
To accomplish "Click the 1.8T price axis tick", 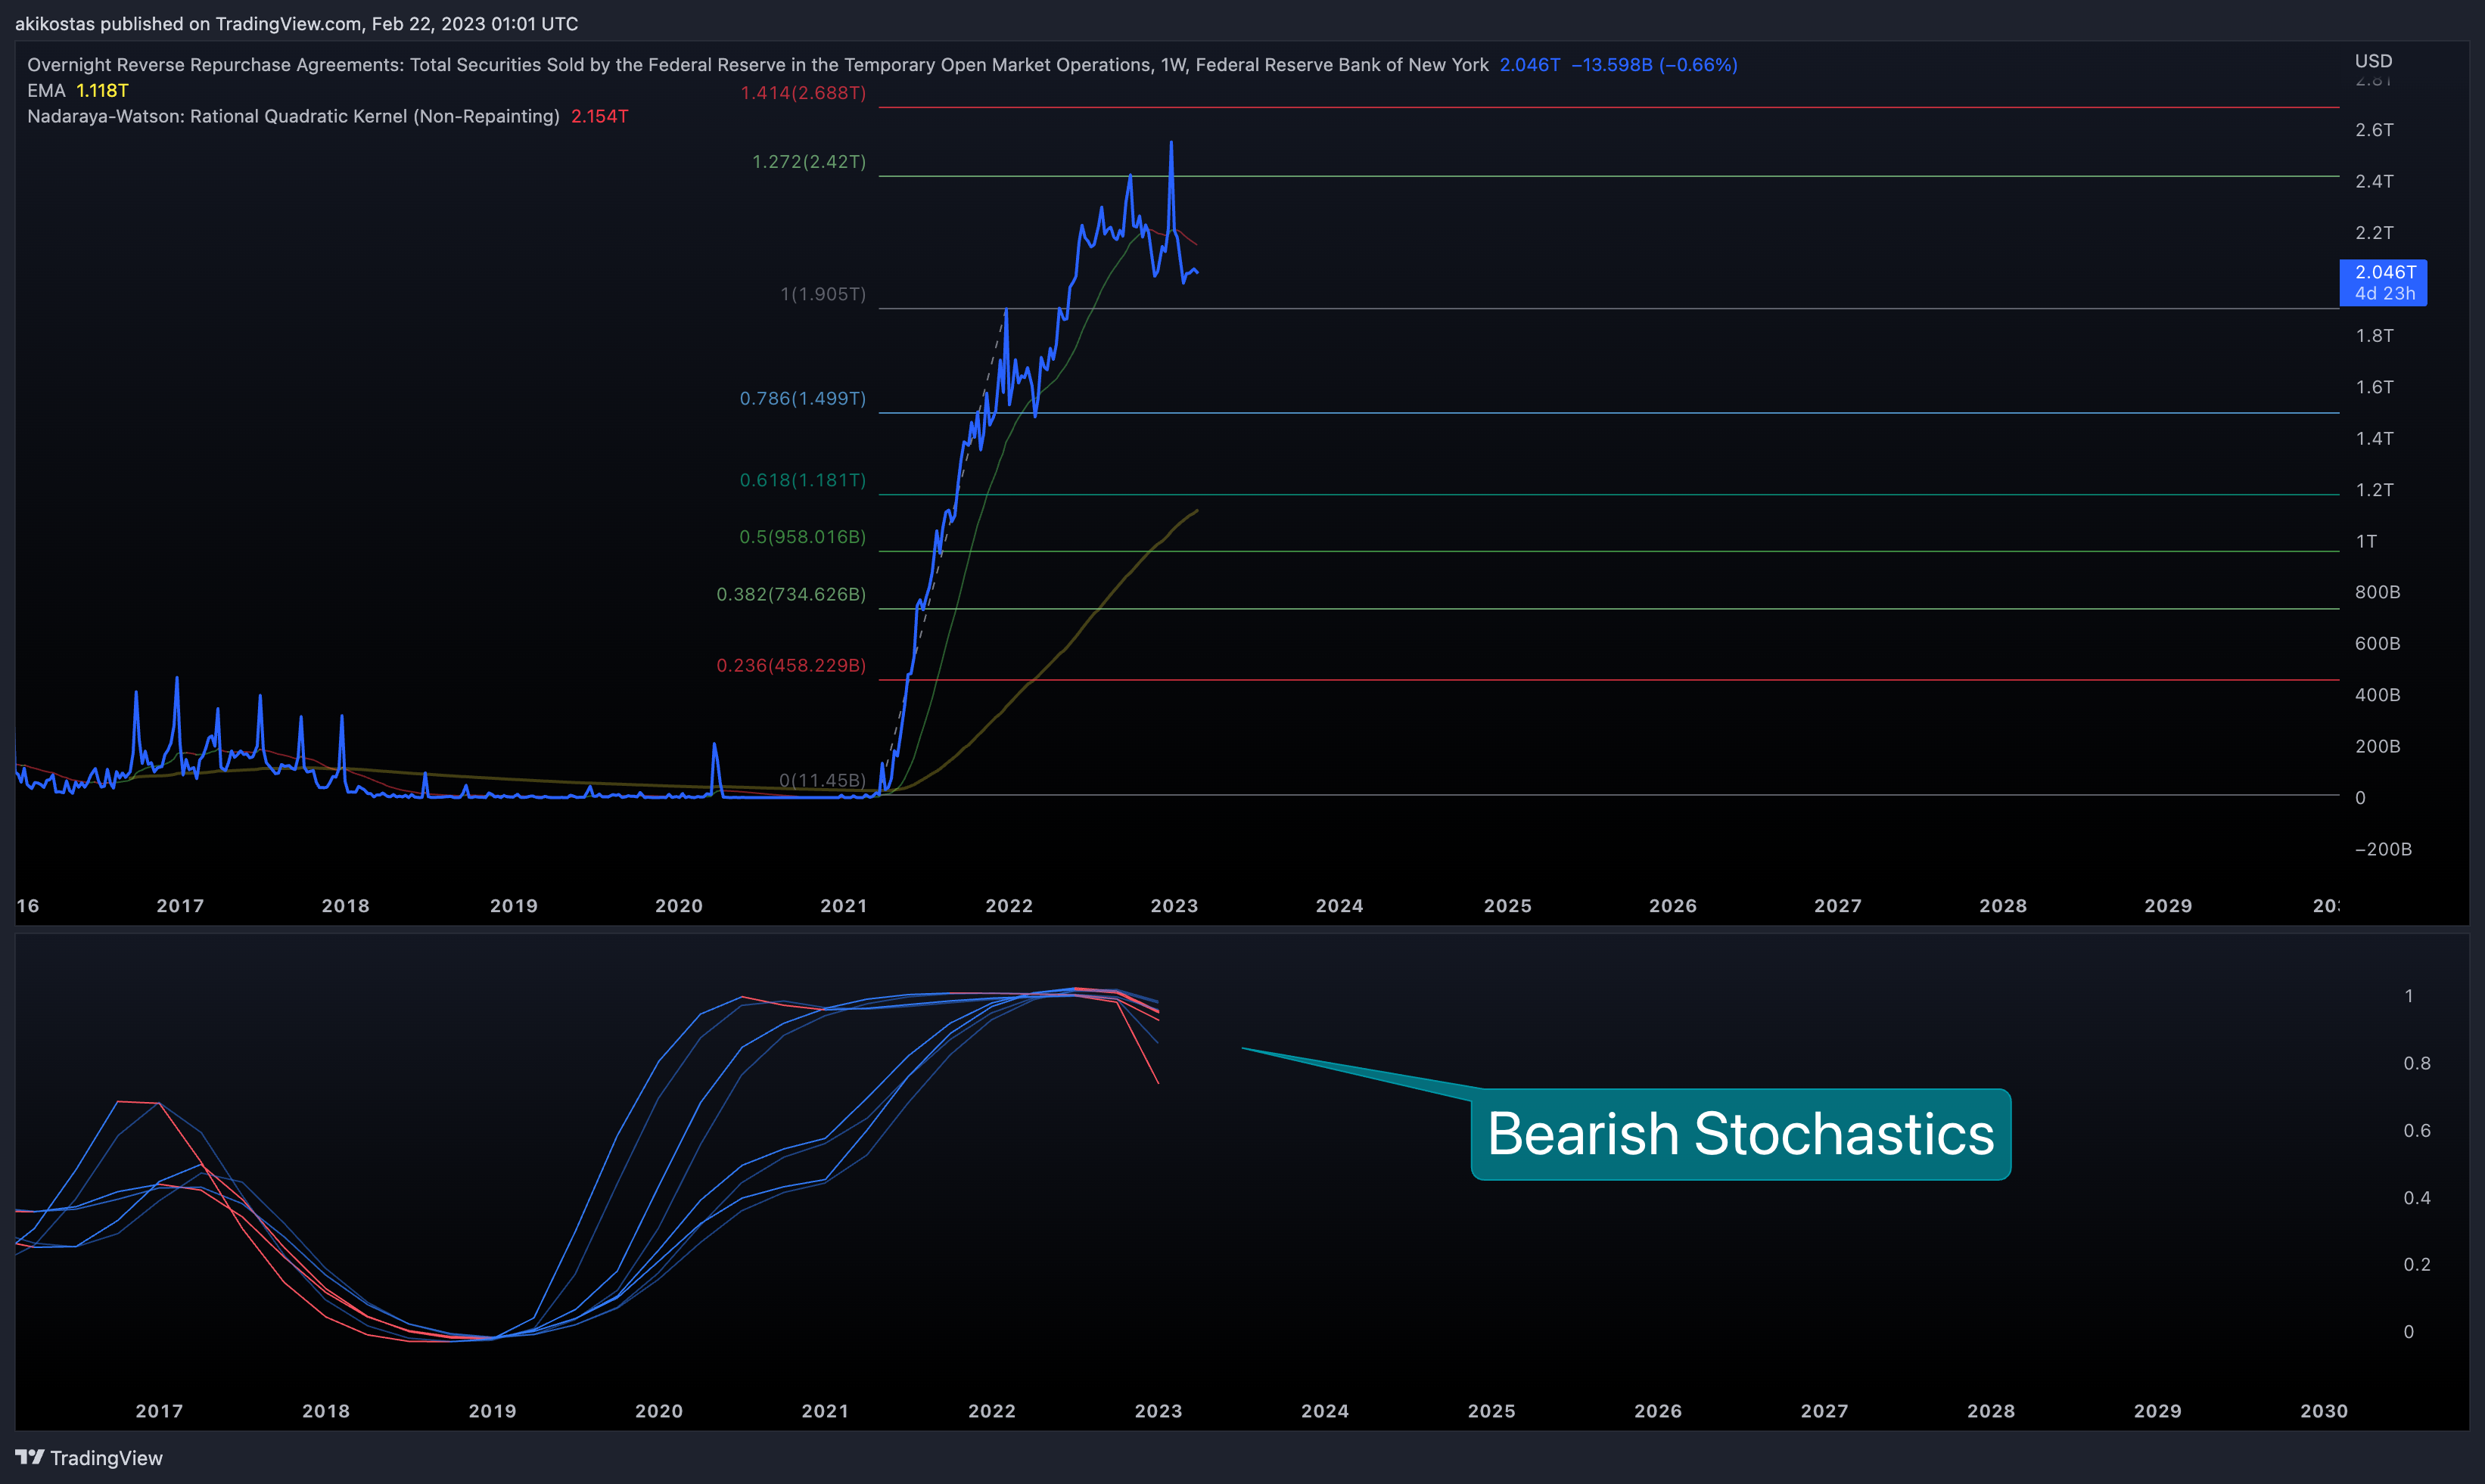I will pos(2374,336).
